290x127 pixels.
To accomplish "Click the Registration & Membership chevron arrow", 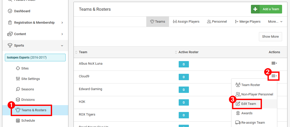I will tap(62, 22).
